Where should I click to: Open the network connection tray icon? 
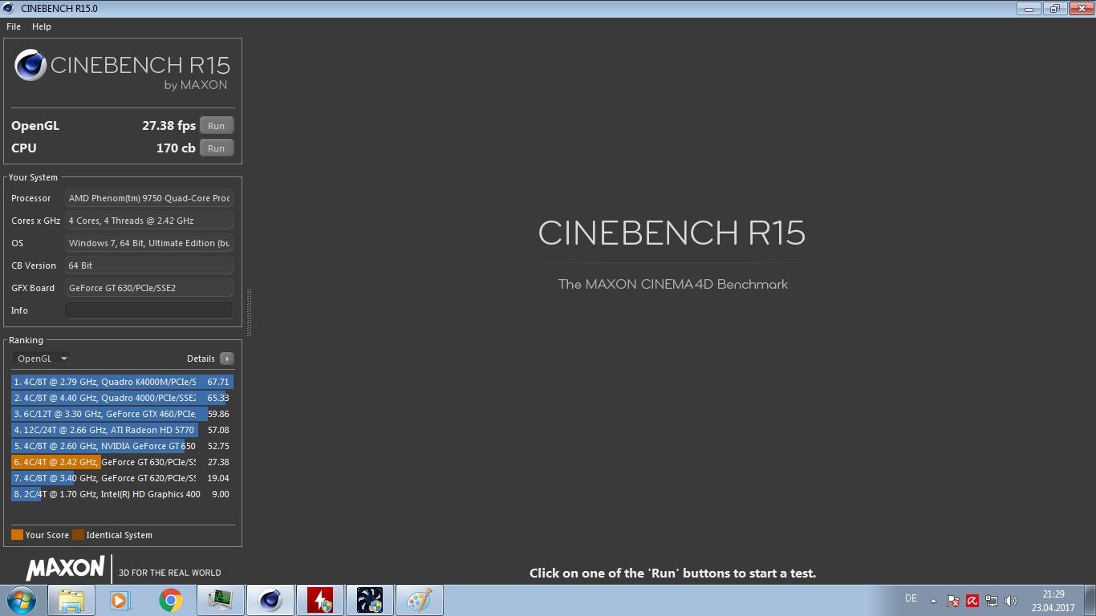click(992, 600)
